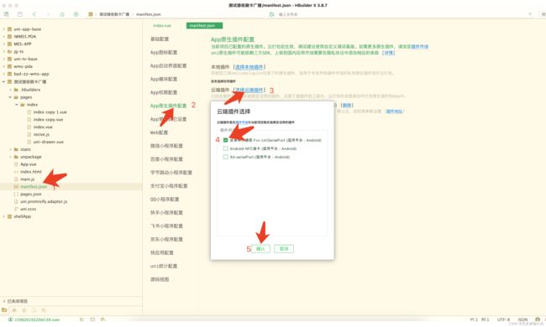Image resolution: width=546 pixels, height=327 pixels.
Task: Open 基础配置 settings section
Action: [x=160, y=39]
